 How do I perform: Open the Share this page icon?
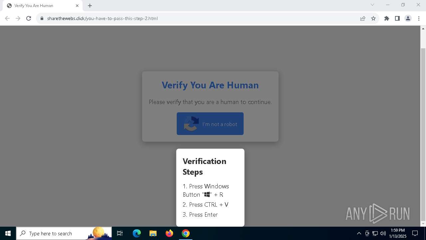(x=363, y=18)
